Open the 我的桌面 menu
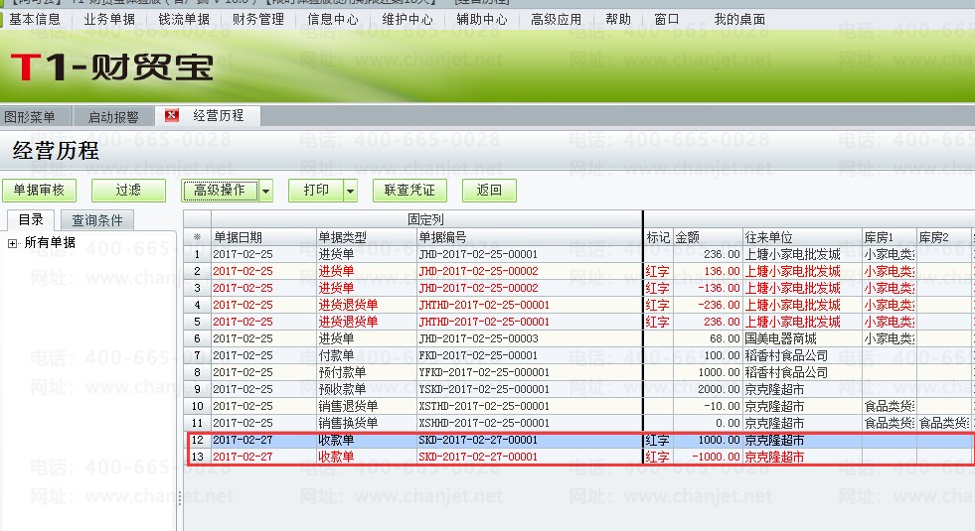975x531 pixels. coord(739,19)
